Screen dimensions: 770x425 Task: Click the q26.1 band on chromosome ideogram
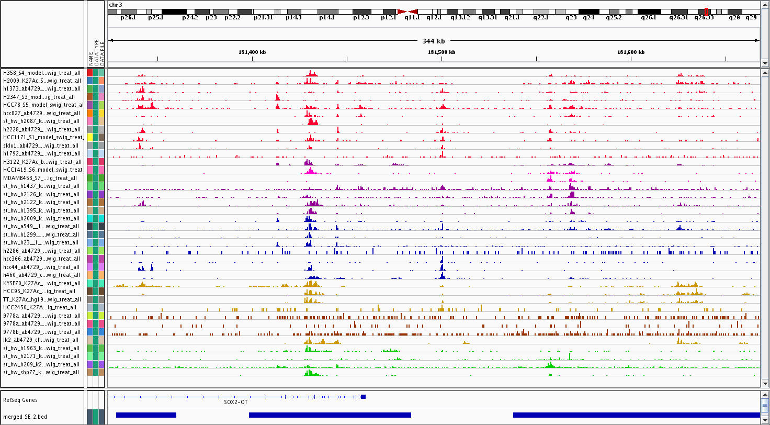[649, 12]
